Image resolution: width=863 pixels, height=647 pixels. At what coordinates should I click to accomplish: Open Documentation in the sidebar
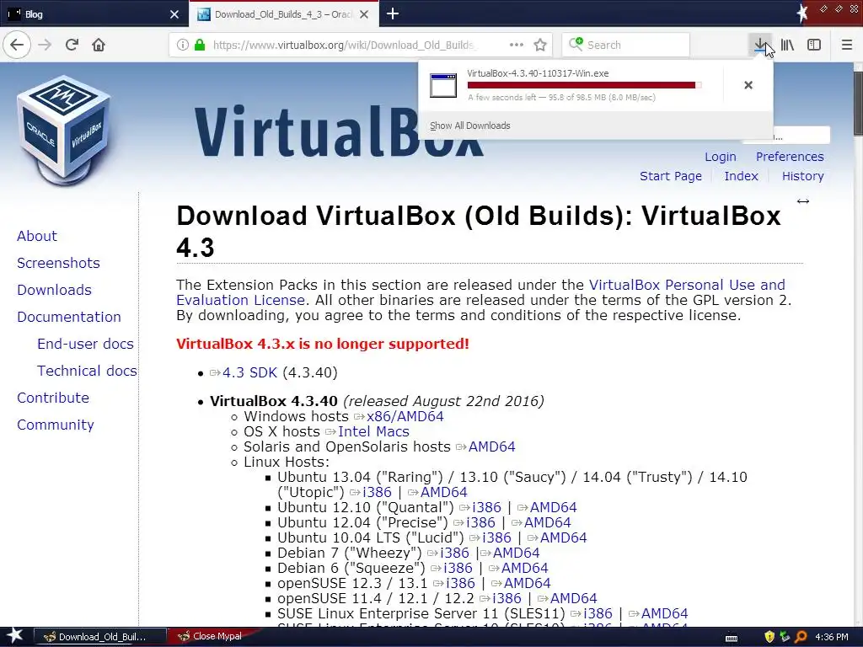[69, 317]
